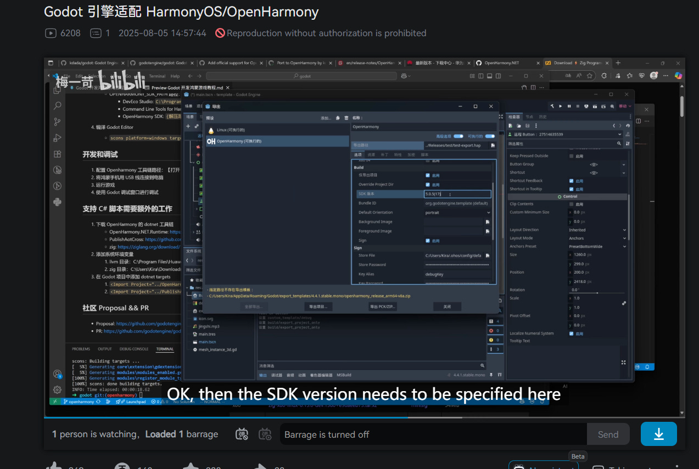Collapse the Control section header in inspector
The height and width of the screenshot is (469, 699).
click(x=568, y=196)
